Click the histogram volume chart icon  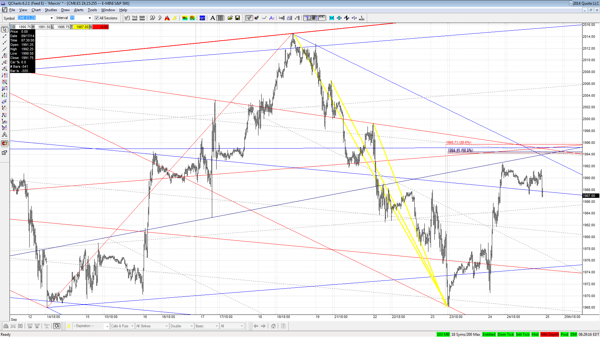(x=272, y=18)
